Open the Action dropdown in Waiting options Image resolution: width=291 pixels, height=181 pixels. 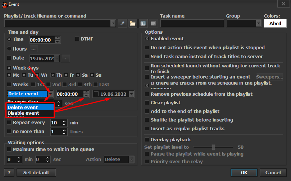tap(131, 159)
